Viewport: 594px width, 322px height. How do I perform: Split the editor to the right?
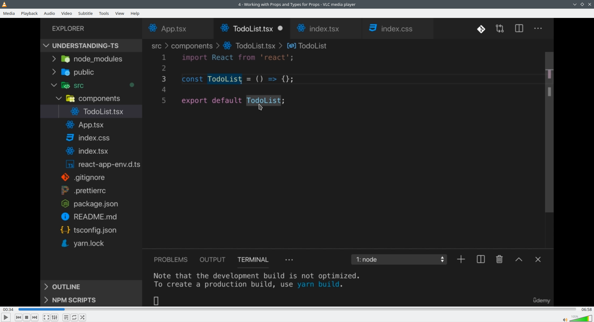[x=519, y=29]
